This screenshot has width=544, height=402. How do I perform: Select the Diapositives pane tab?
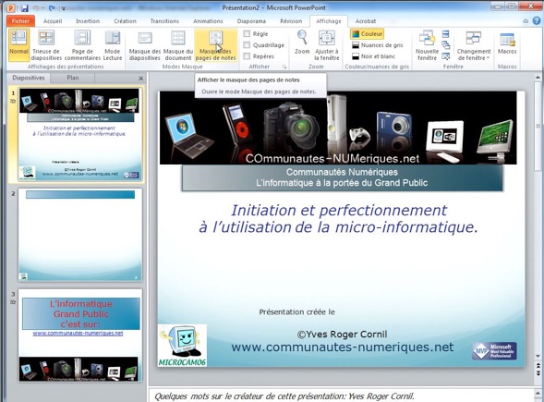point(29,78)
